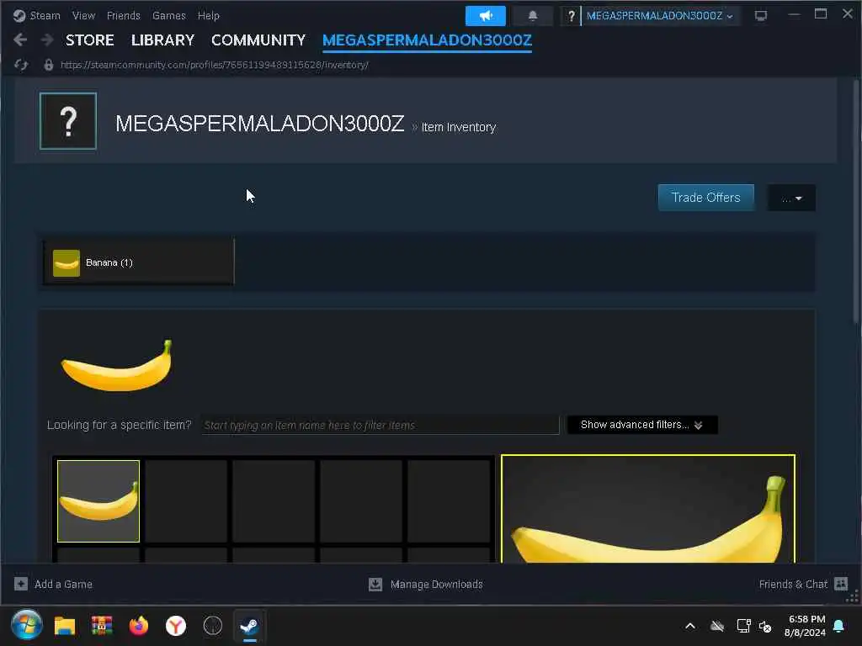This screenshot has height=646, width=862.
Task: Click the Trade Offers button
Action: point(706,198)
